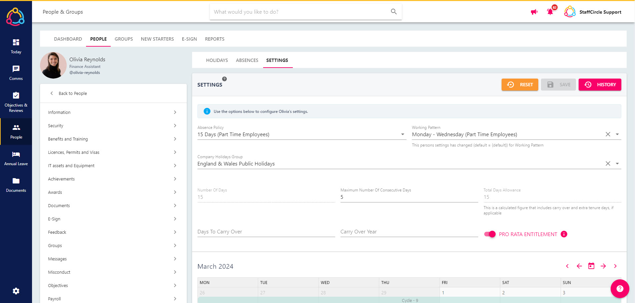Click the calendar today icon
This screenshot has height=303, width=635.
tap(591, 266)
